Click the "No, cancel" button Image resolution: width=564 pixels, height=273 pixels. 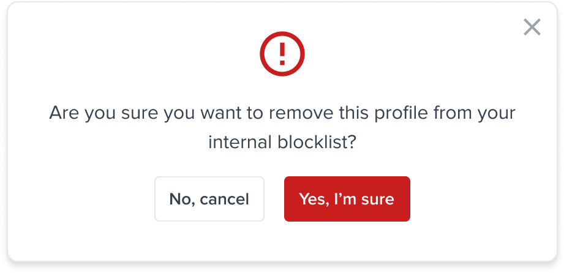tap(209, 199)
